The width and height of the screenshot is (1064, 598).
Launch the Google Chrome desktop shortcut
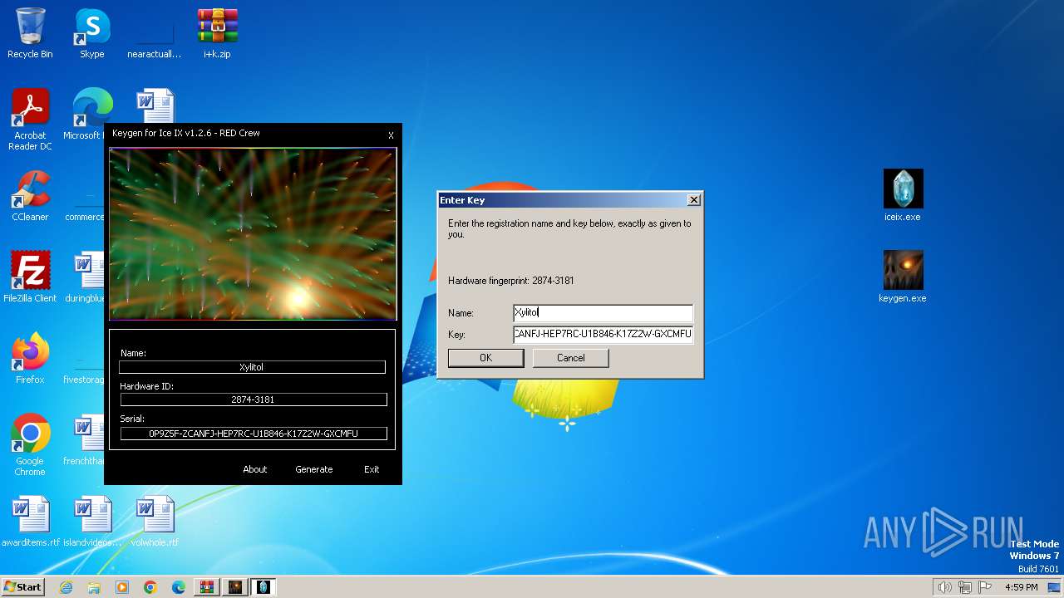click(30, 445)
